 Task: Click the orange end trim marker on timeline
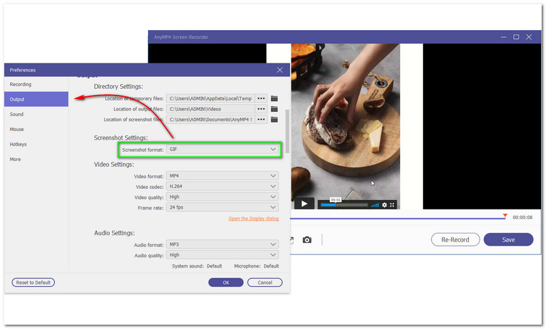tap(505, 216)
